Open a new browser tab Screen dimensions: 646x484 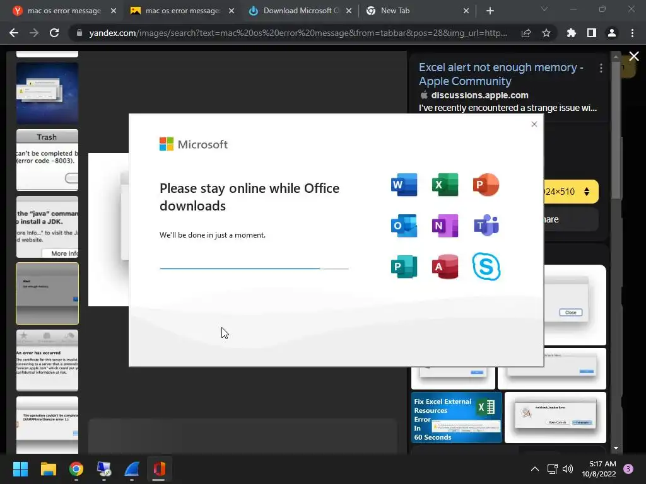pos(490,11)
